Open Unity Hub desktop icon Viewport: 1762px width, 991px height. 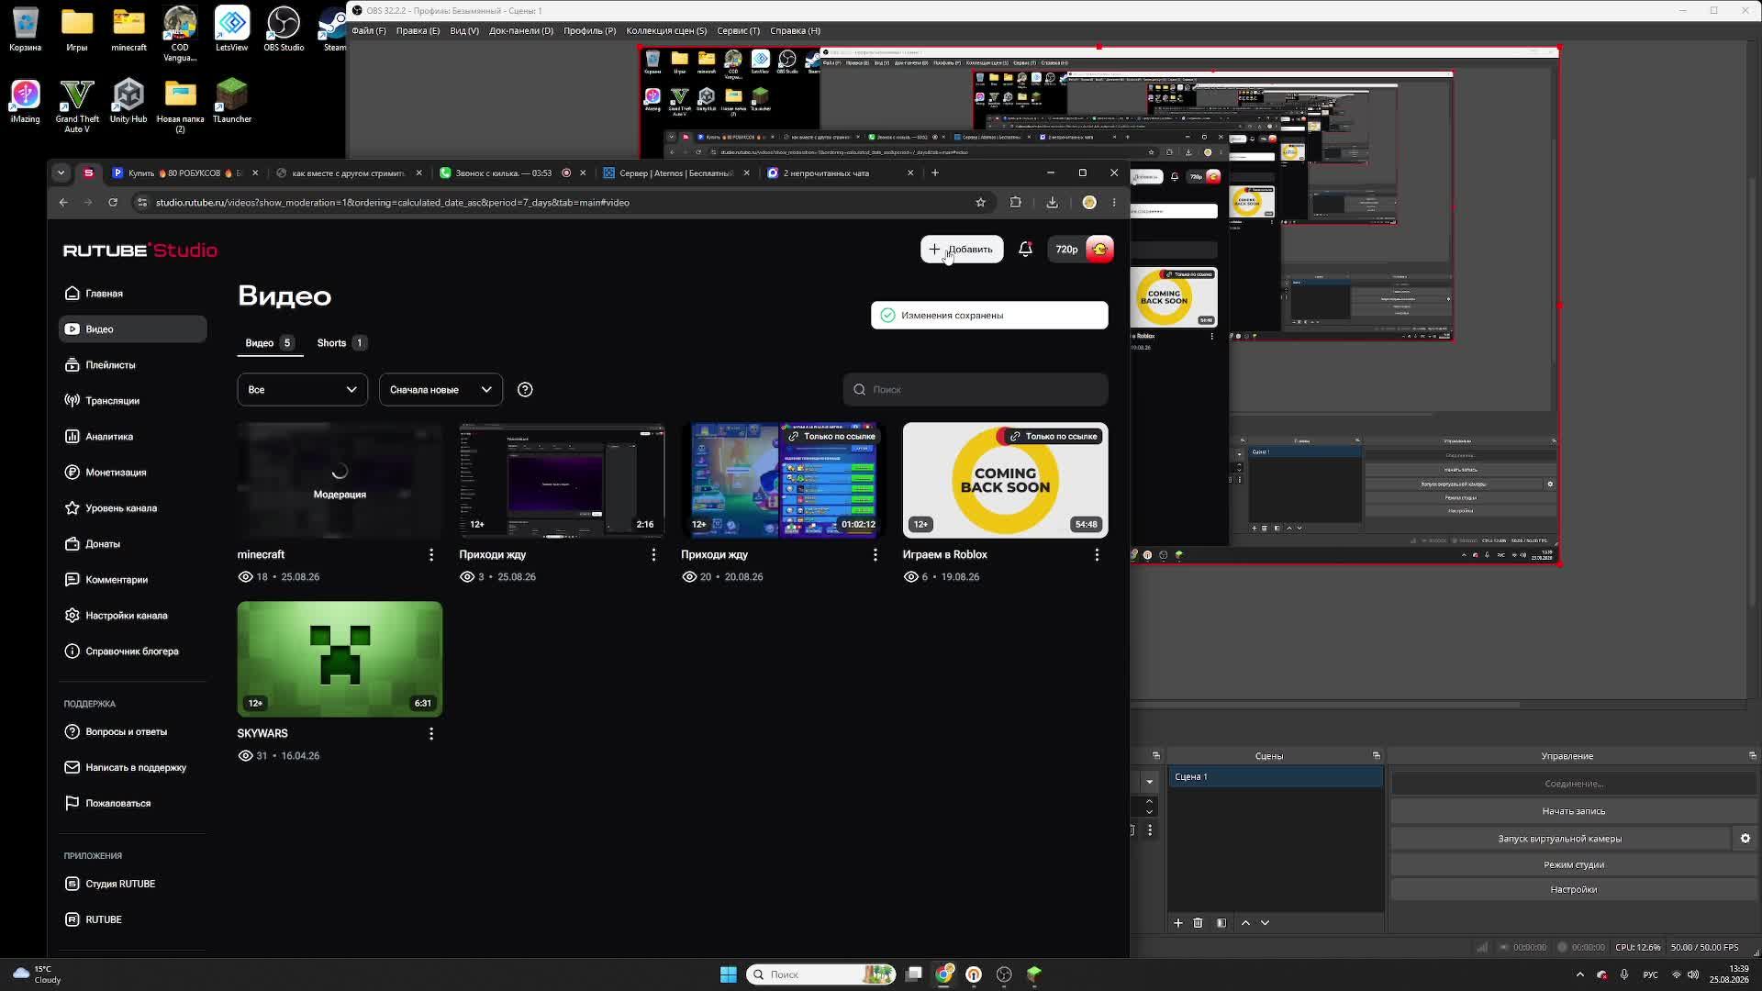coord(128,100)
